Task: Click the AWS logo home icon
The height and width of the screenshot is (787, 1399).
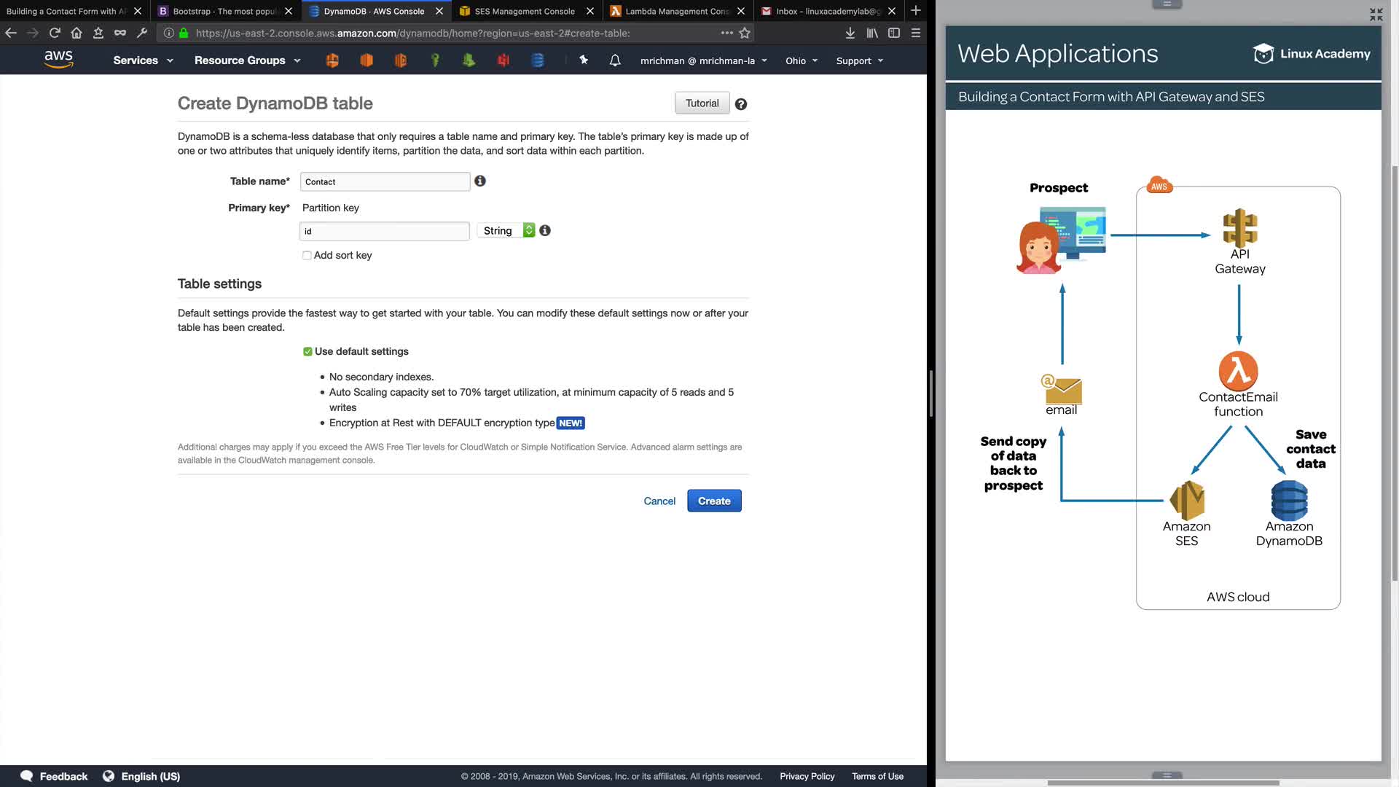Action: coord(58,60)
